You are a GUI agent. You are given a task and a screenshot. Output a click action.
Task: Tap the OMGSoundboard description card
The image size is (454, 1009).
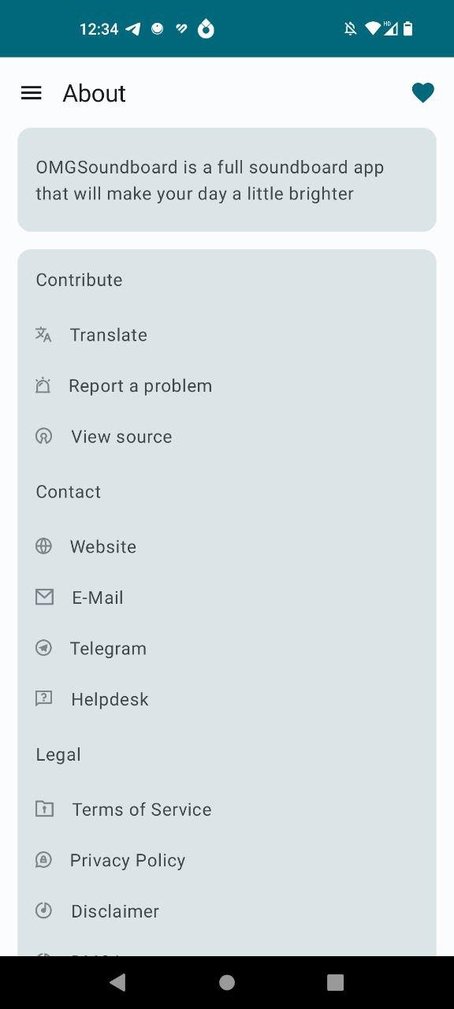click(227, 180)
